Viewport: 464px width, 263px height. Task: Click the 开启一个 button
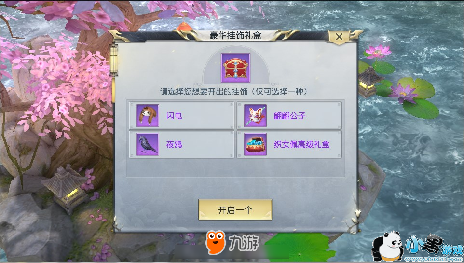(x=235, y=210)
